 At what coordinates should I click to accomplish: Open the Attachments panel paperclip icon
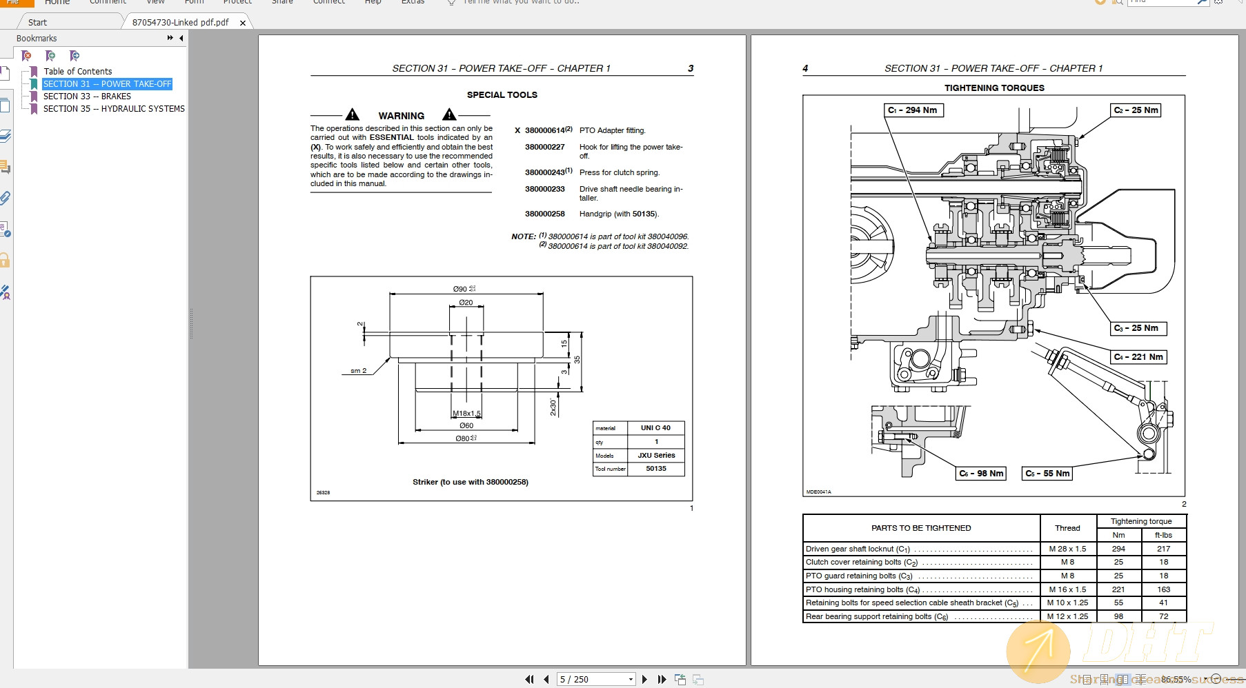coord(7,198)
